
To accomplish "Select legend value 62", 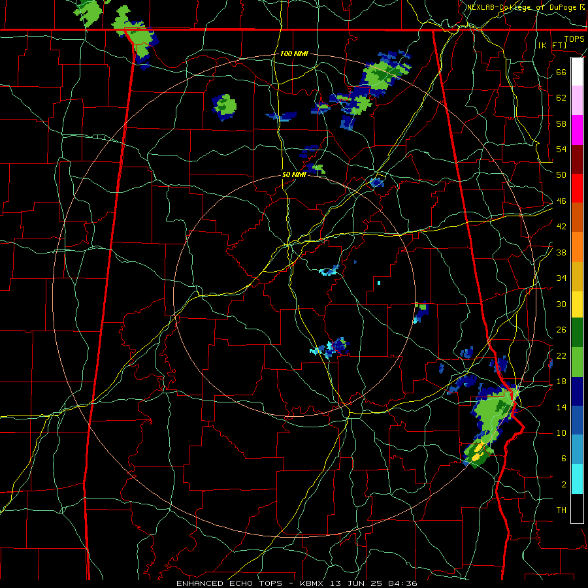I will click(x=561, y=97).
